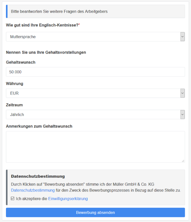Click the chevron icon on the EUR select

pyautogui.click(x=183, y=93)
